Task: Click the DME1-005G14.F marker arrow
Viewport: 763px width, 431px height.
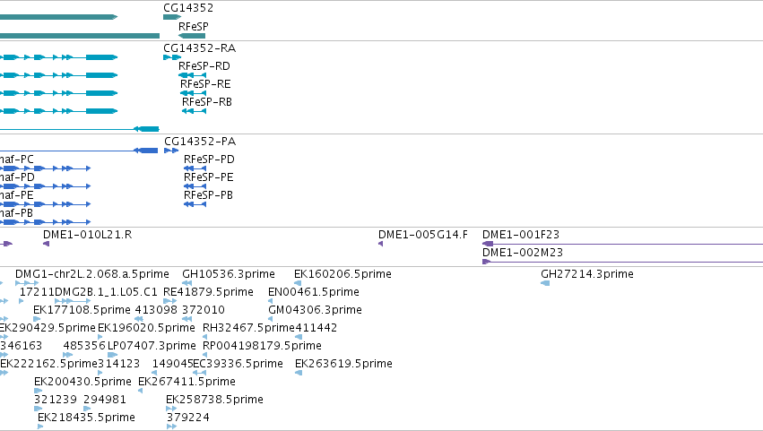Action: click(x=380, y=244)
